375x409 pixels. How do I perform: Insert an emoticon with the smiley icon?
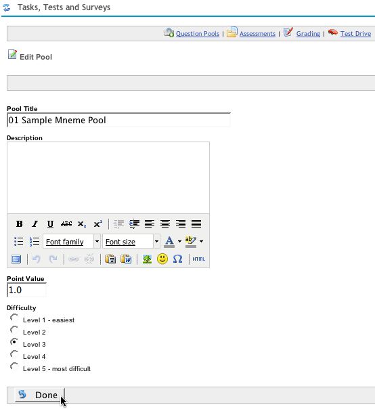click(162, 259)
